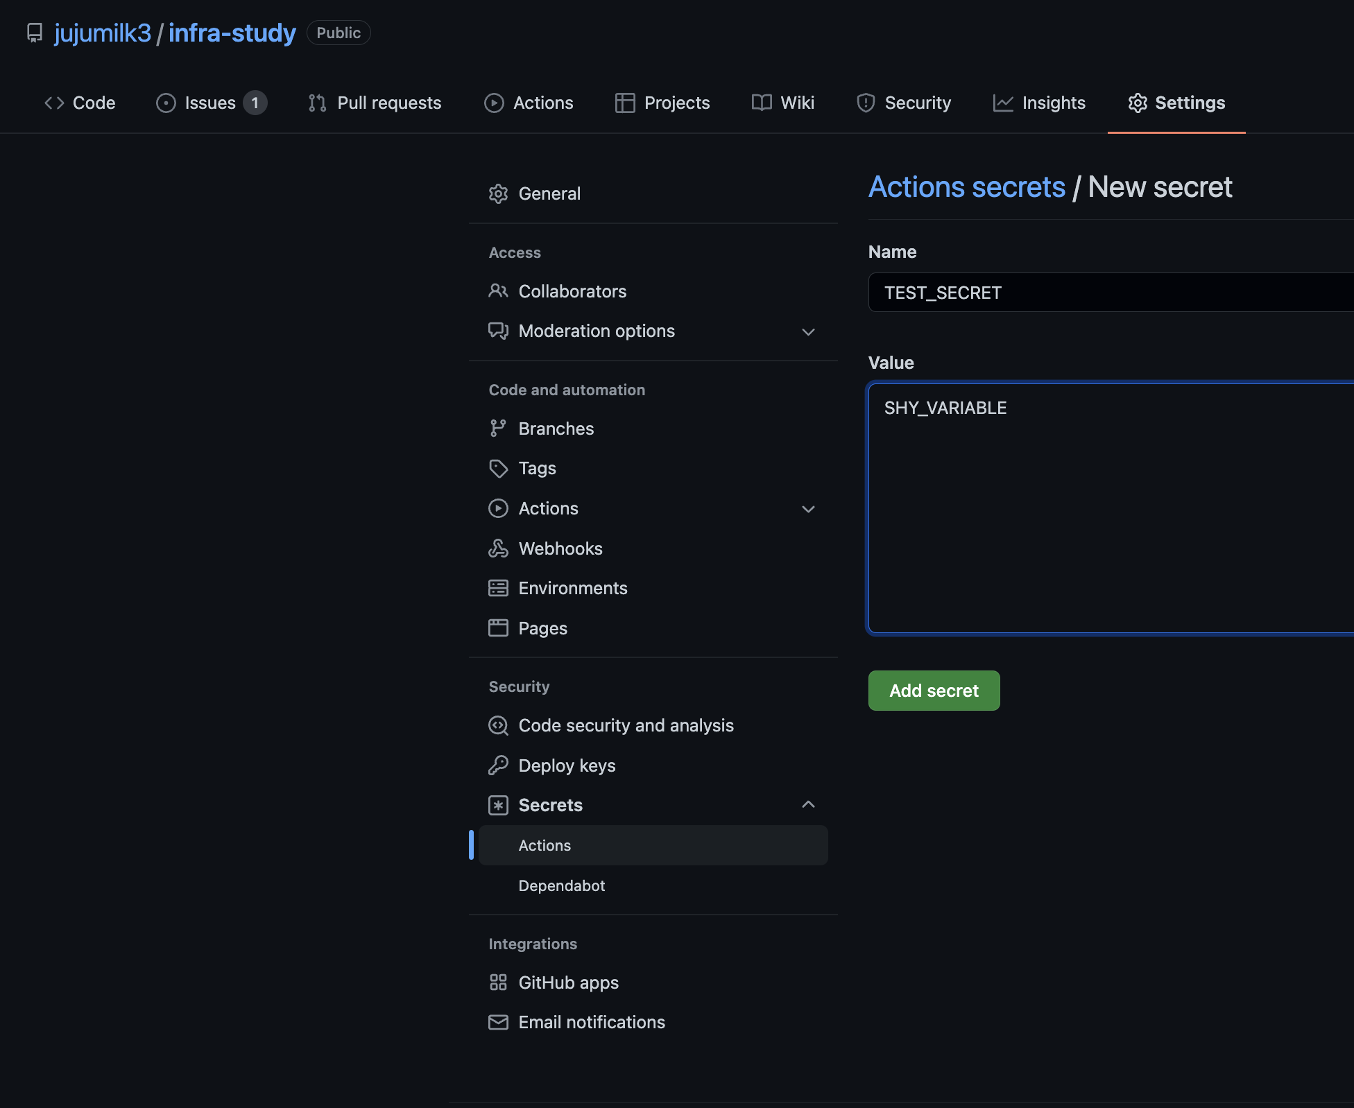The image size is (1354, 1108).
Task: Click the Deploy keys key icon
Action: [x=498, y=765]
